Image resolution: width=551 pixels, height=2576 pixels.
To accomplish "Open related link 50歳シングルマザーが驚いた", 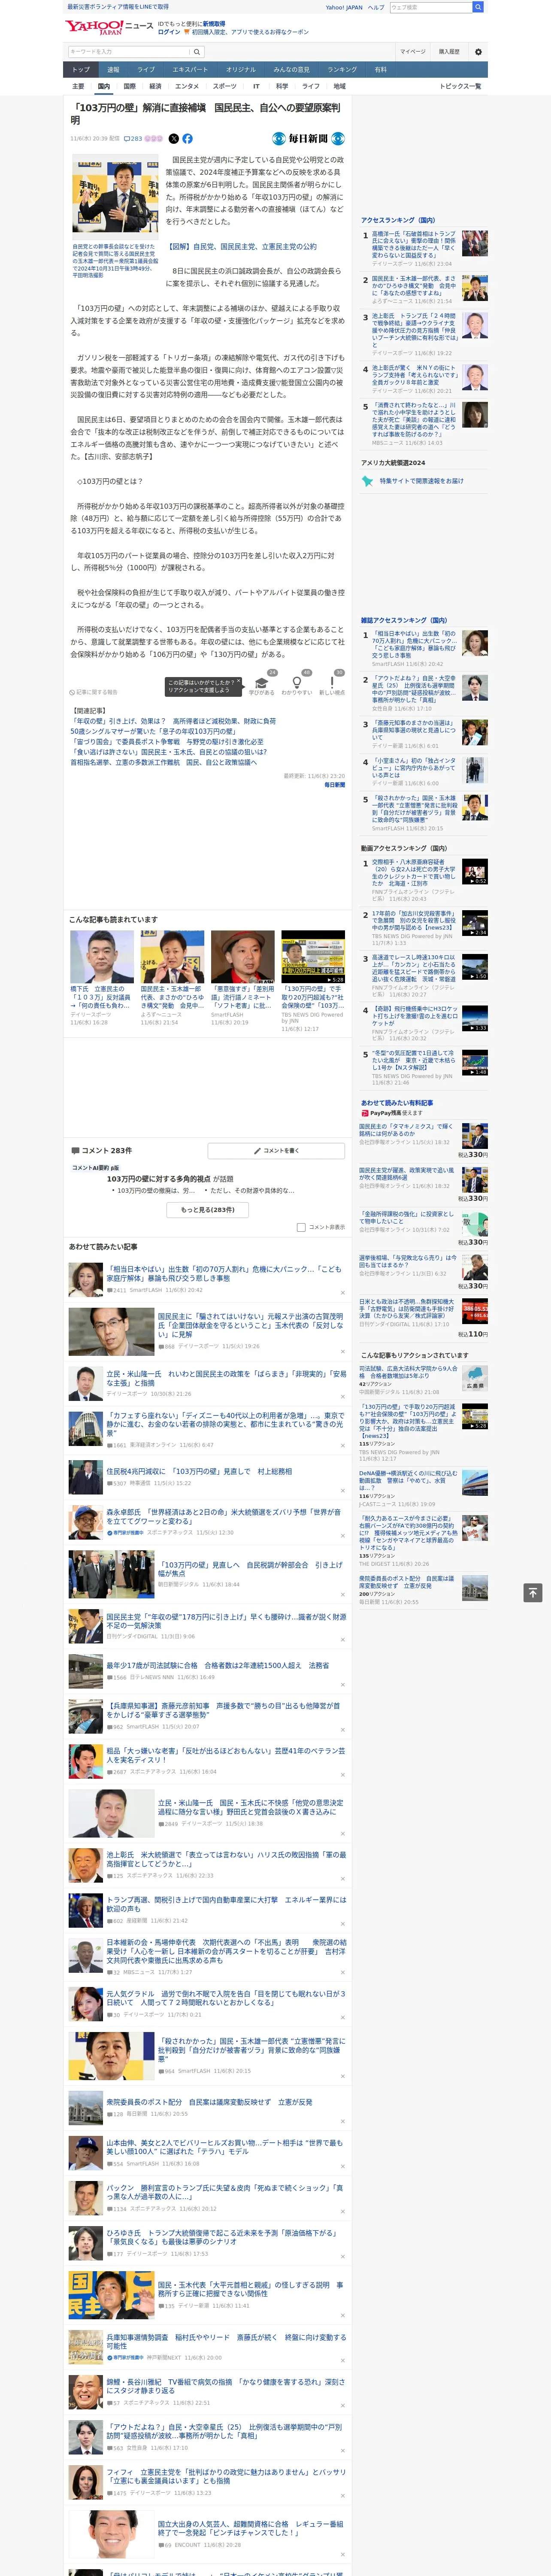I will pos(153,731).
